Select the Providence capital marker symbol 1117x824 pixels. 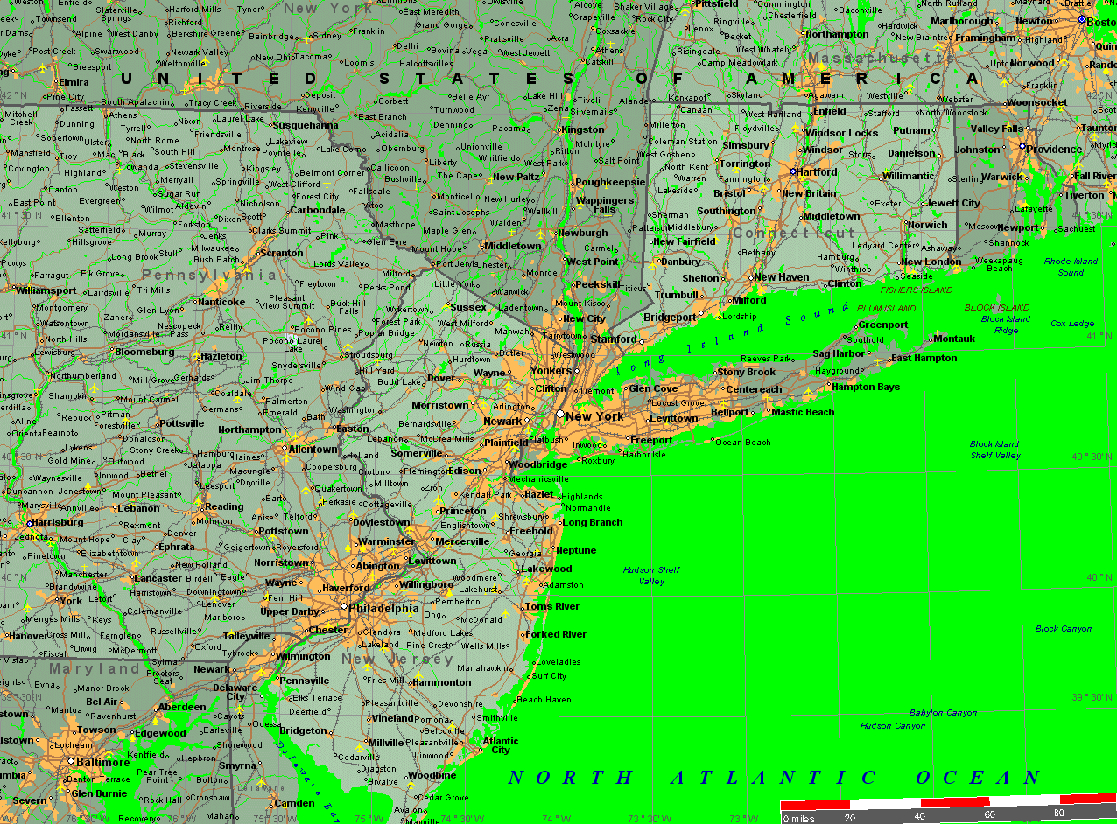[x=1022, y=146]
